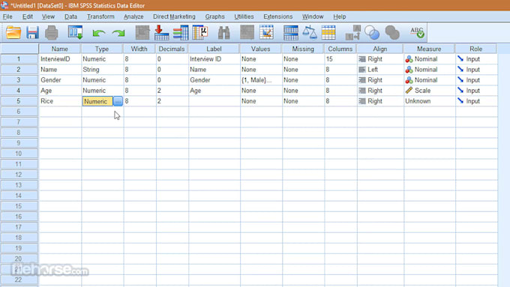
Task: Open the Variables info icon
Action: [x=181, y=33]
